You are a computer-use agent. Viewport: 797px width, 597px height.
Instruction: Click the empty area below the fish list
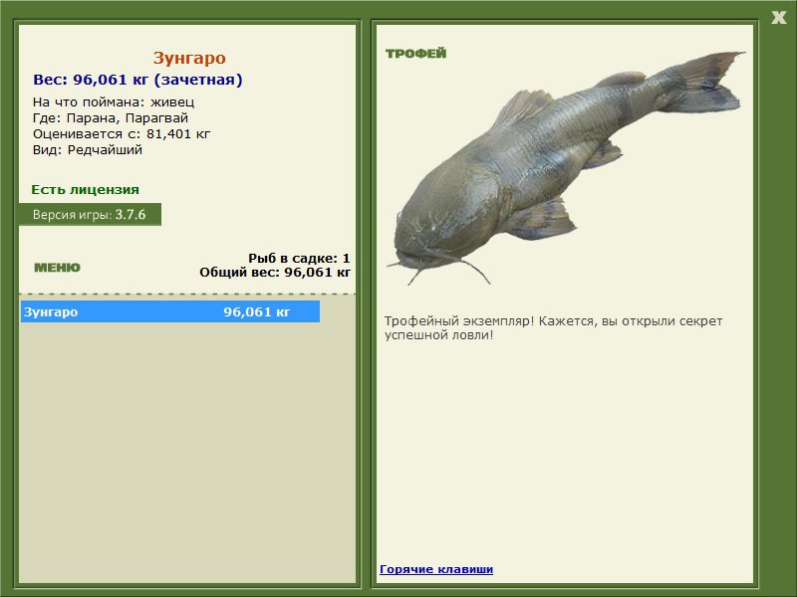pyautogui.click(x=187, y=448)
